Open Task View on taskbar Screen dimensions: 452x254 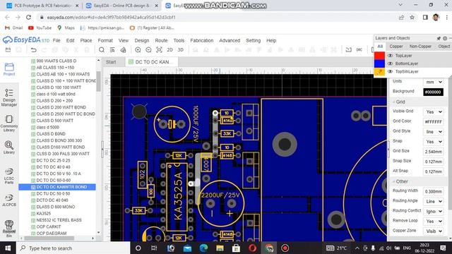pos(154,248)
